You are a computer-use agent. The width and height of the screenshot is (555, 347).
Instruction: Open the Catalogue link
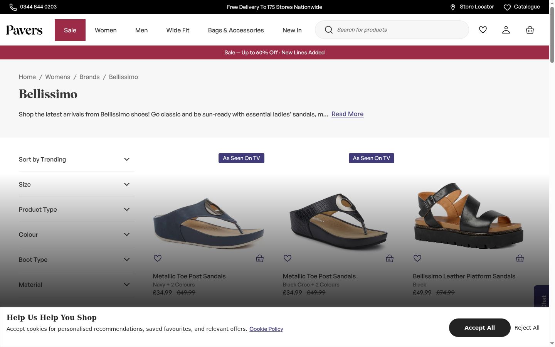[527, 7]
